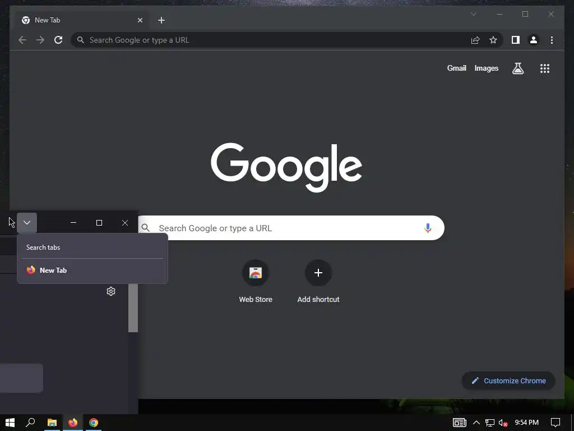Select New Tab in Firefox tab list
The width and height of the screenshot is (574, 431).
pos(92,270)
